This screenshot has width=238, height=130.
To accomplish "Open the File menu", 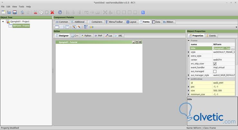I will tap(3, 6).
